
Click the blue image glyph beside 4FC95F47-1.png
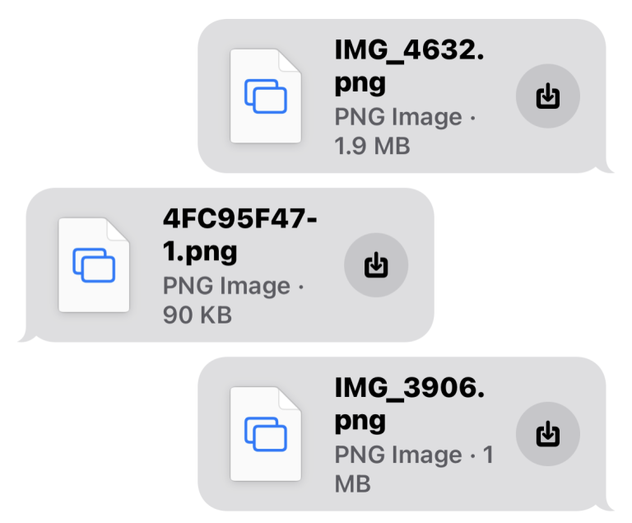[x=95, y=264]
